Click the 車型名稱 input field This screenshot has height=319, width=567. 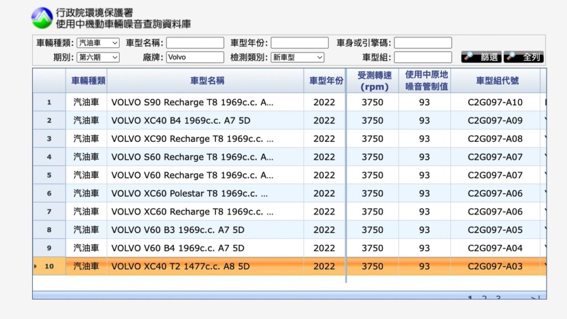[x=195, y=43]
